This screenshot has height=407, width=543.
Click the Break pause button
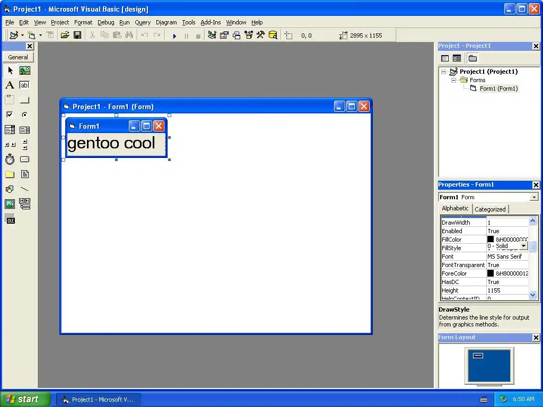point(187,36)
